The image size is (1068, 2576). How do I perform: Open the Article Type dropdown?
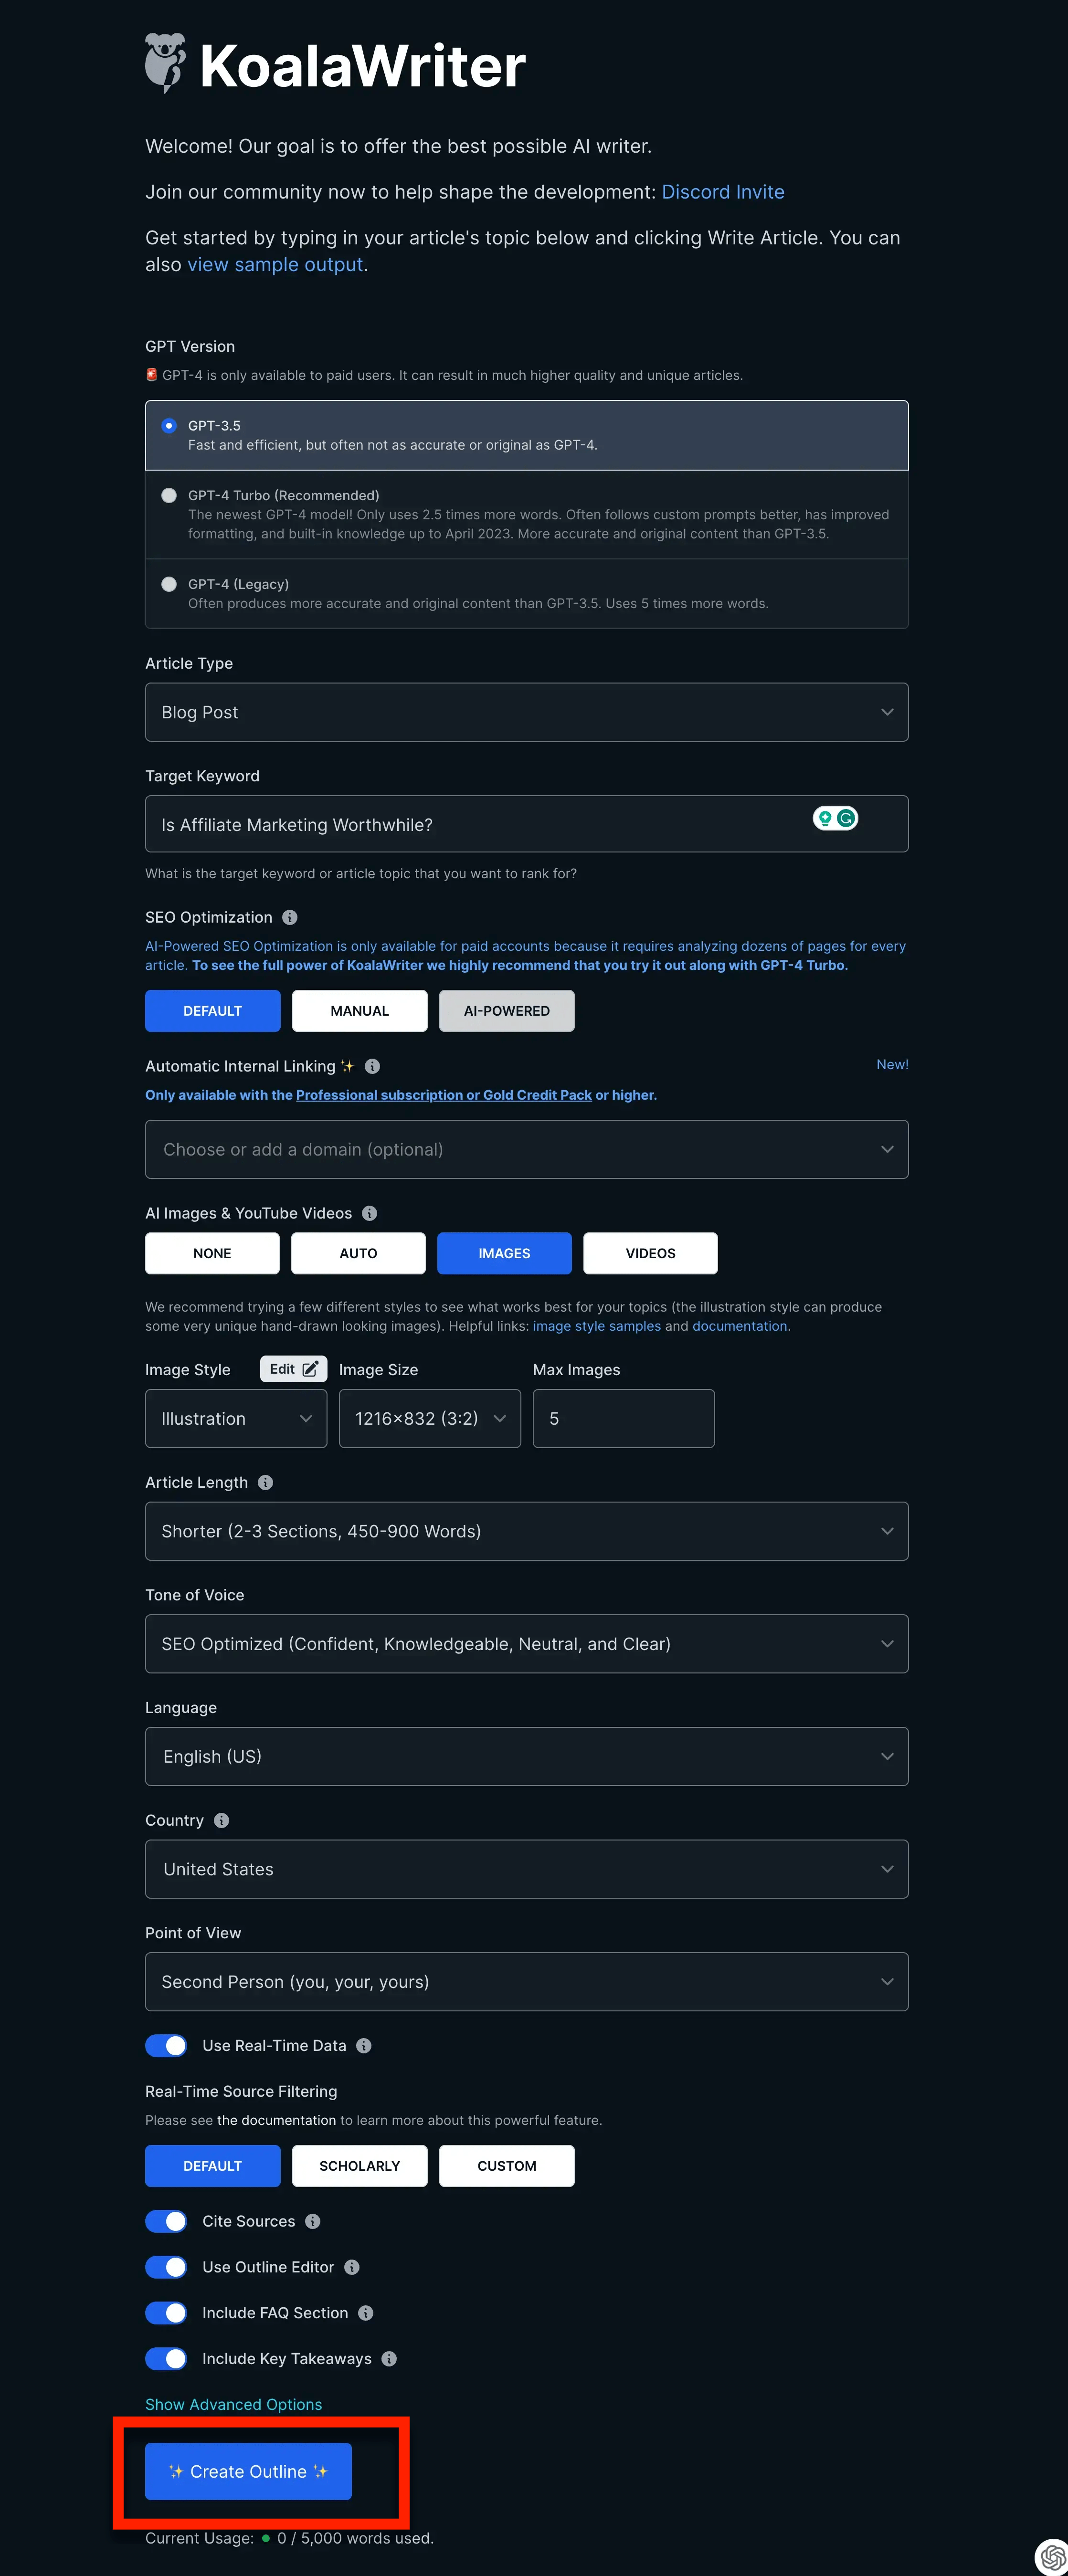click(526, 712)
